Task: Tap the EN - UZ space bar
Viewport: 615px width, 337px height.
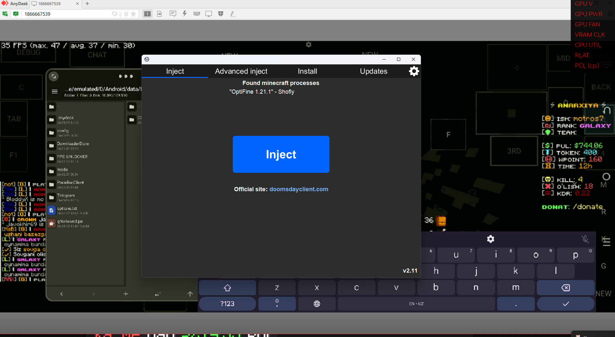Action: click(416, 304)
